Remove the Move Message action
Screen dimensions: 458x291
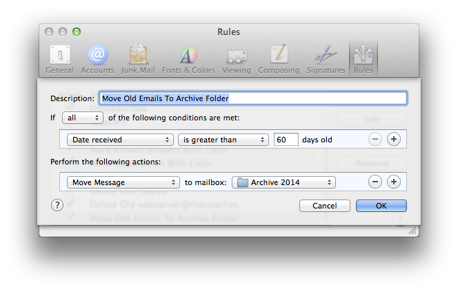pos(375,182)
